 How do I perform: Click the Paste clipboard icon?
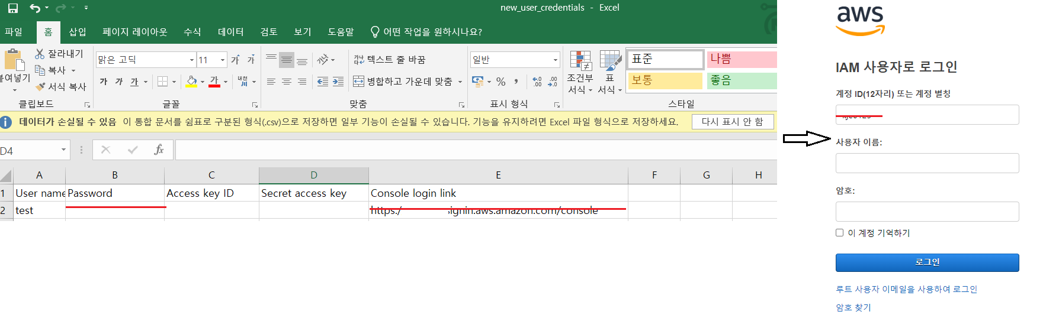click(14, 60)
